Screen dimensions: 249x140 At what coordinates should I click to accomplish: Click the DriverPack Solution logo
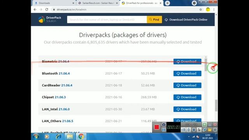[x=50, y=19]
